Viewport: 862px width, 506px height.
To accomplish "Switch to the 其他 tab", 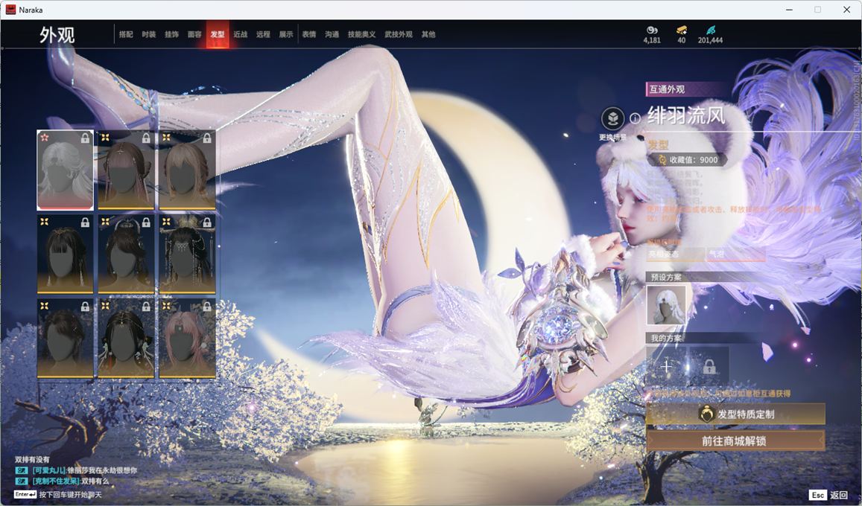I will pyautogui.click(x=428, y=34).
